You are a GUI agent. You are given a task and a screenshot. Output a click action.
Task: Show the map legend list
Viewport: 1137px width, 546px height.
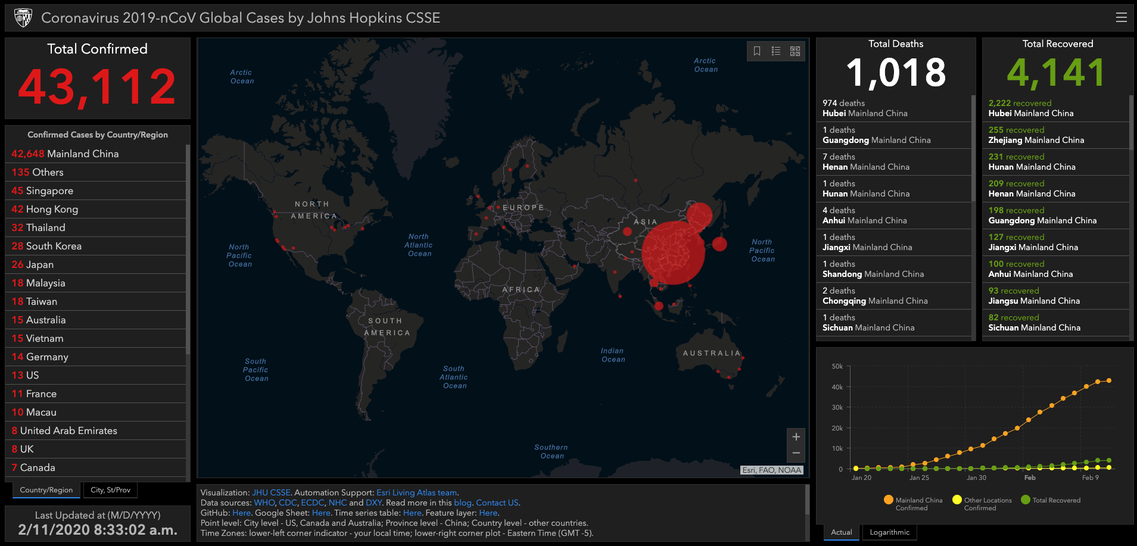pyautogui.click(x=776, y=51)
